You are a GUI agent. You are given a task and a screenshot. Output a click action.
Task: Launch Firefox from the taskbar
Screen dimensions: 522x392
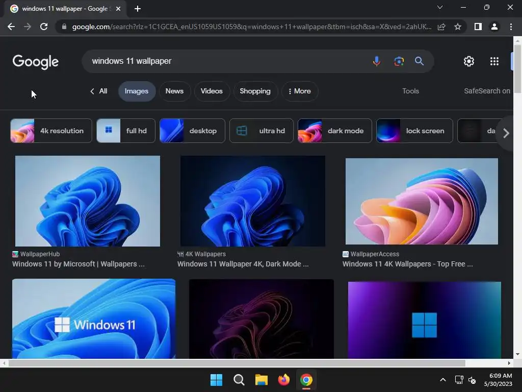[283, 380]
